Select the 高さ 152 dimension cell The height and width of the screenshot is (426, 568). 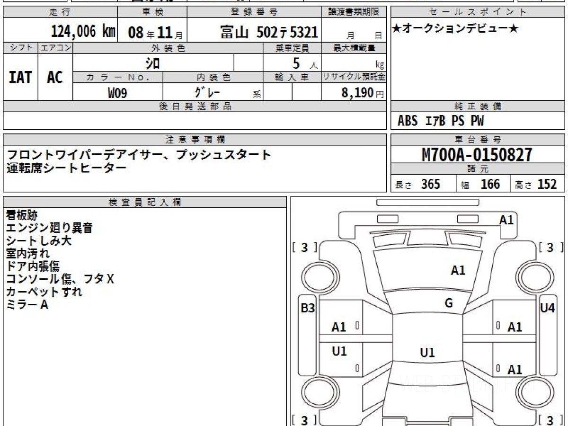point(538,184)
